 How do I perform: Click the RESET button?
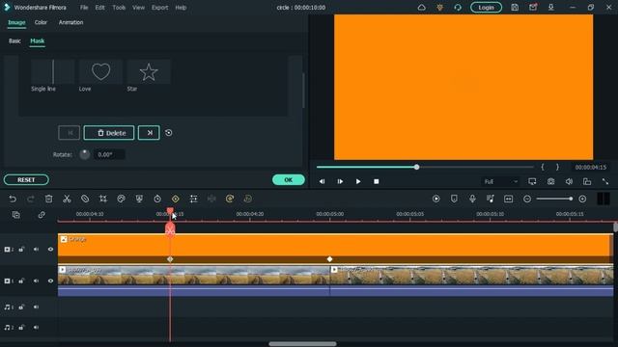26,180
